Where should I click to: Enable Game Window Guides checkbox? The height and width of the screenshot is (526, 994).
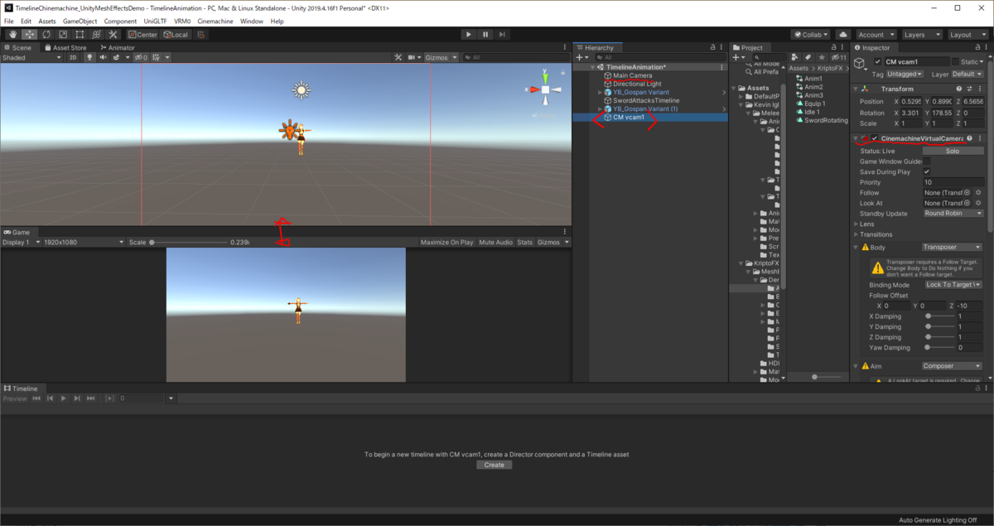[927, 162]
